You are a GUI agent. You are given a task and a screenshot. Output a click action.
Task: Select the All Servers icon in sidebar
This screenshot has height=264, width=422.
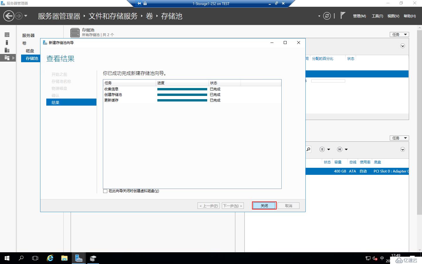click(7, 50)
